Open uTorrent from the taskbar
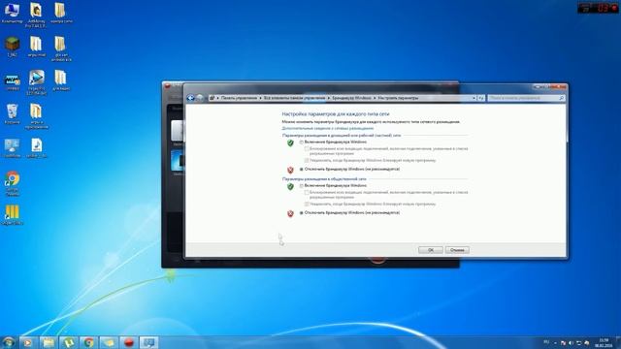621x349 pixels. tap(69, 342)
